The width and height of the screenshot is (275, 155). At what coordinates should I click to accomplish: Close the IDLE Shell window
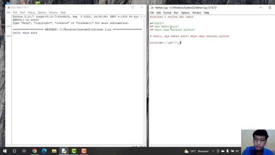pyautogui.click(x=142, y=7)
